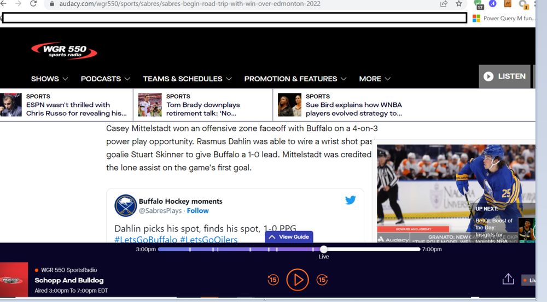Click the WGR 550 SportsRadio station label
Image resolution: width=547 pixels, height=302 pixels.
(x=69, y=270)
